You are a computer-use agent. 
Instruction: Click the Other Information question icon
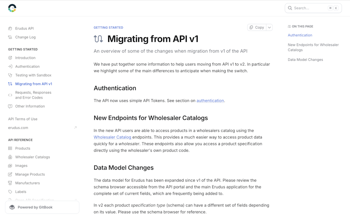[10, 106]
